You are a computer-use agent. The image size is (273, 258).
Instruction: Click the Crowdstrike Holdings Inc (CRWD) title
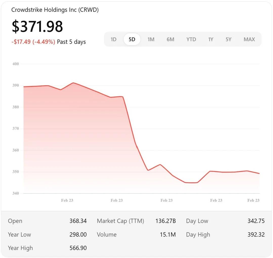55,10
